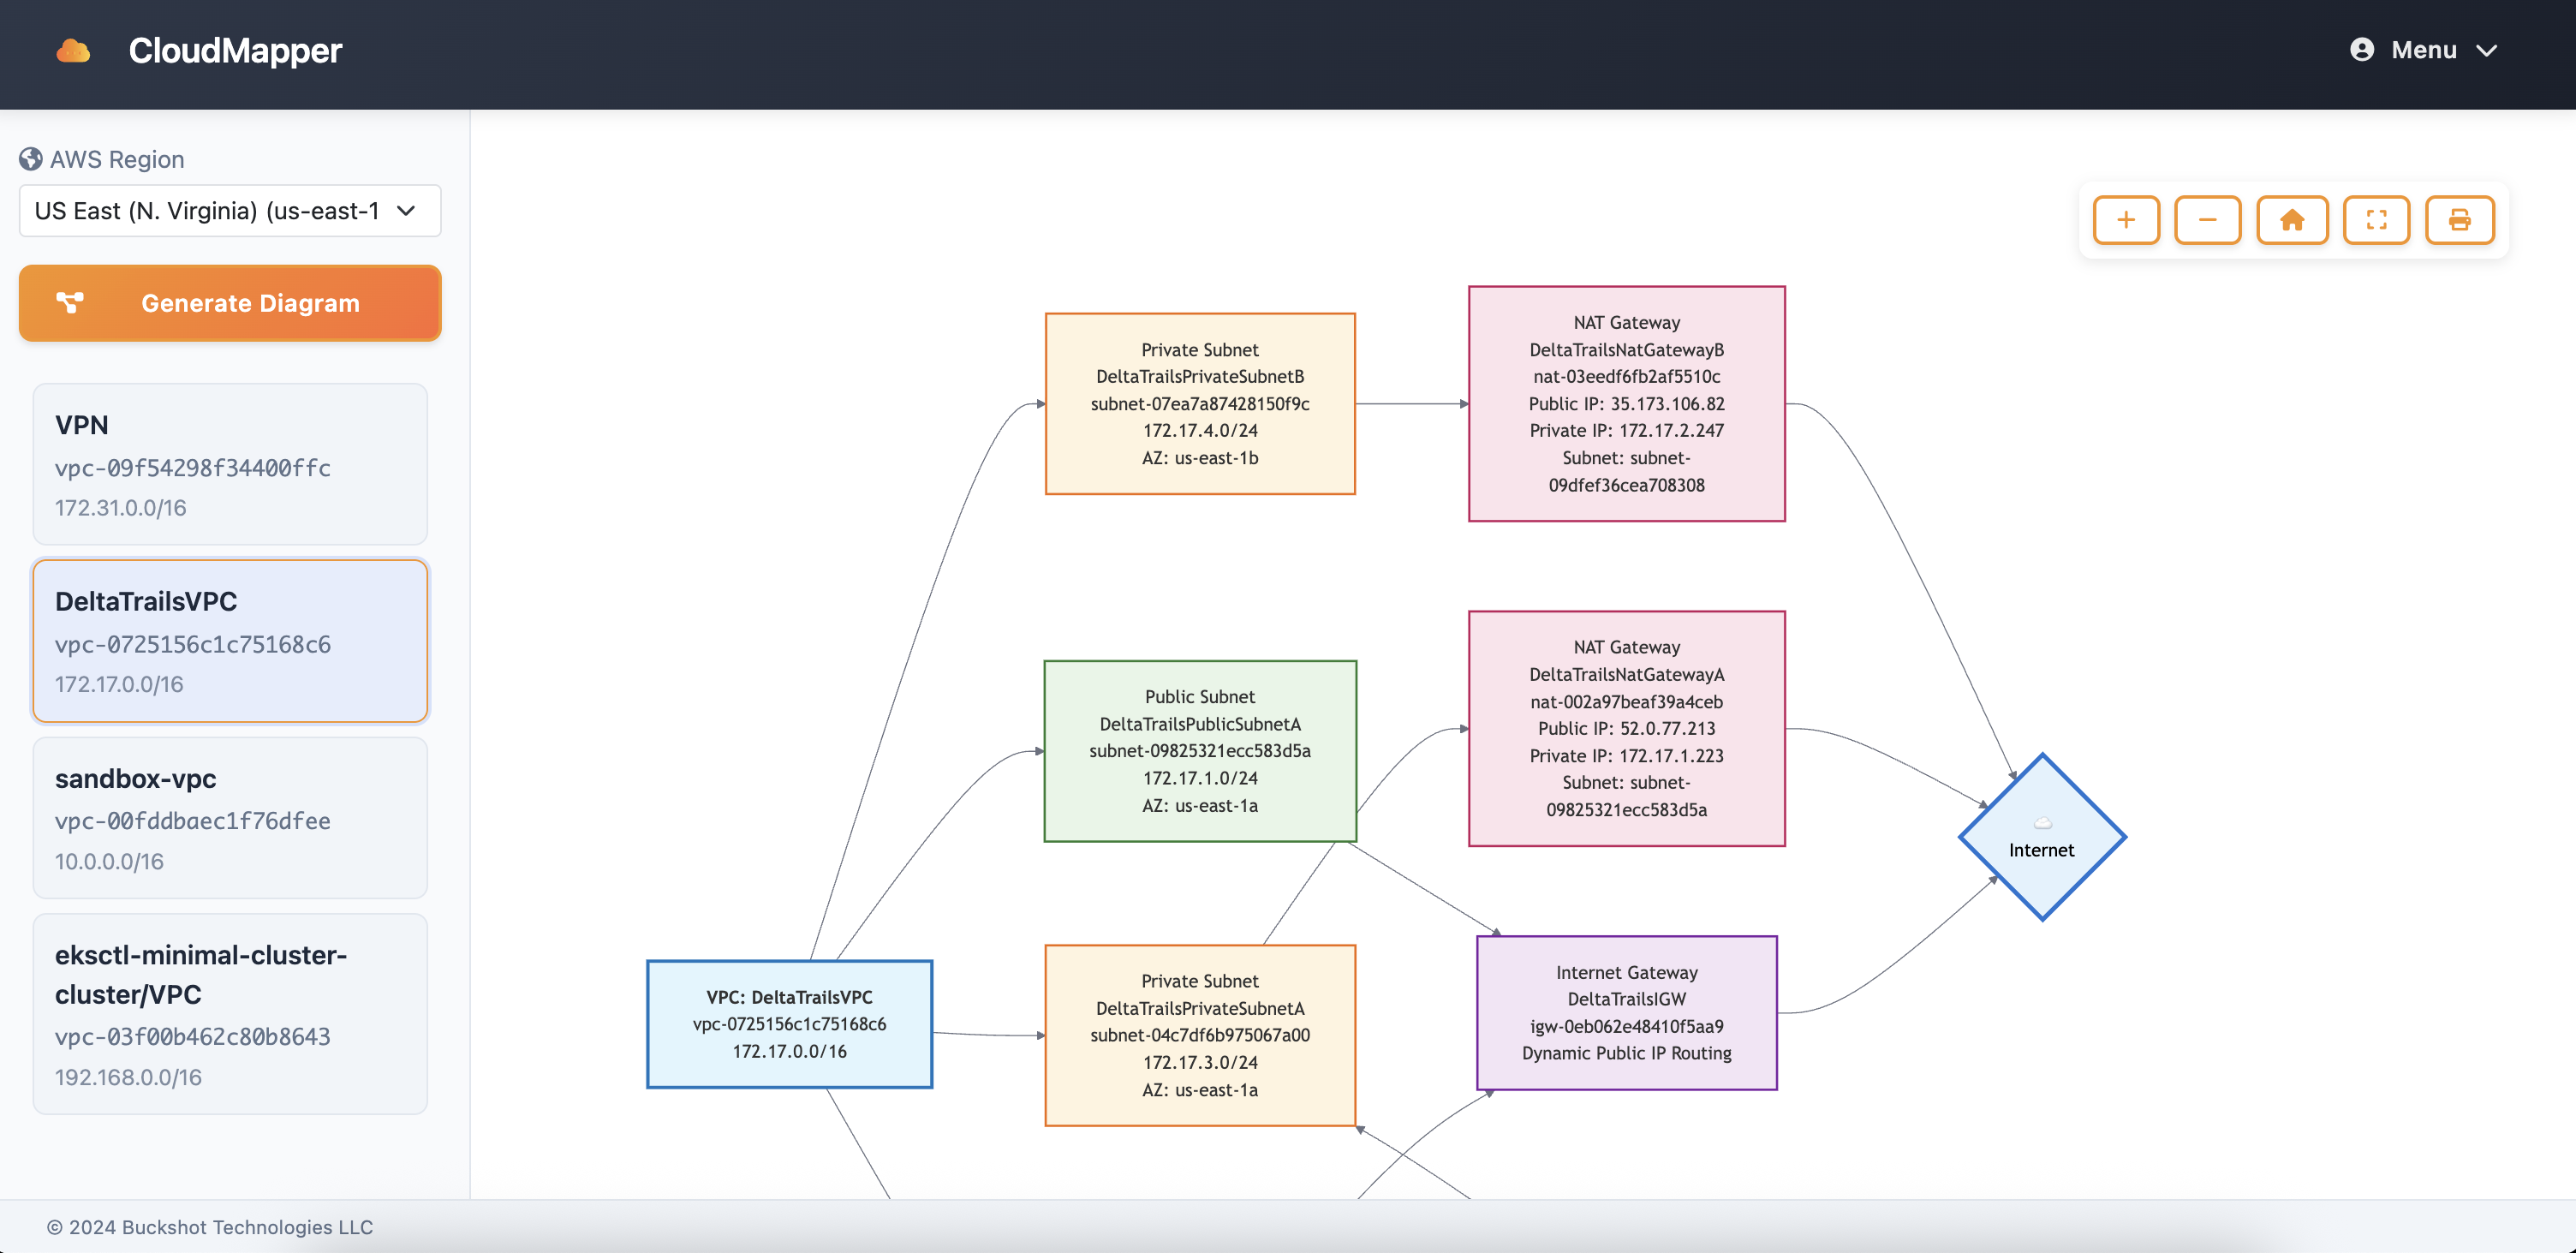The height and width of the screenshot is (1253, 2576).
Task: Click the DeltaTrailsPublicSubnetA node
Action: (1200, 751)
